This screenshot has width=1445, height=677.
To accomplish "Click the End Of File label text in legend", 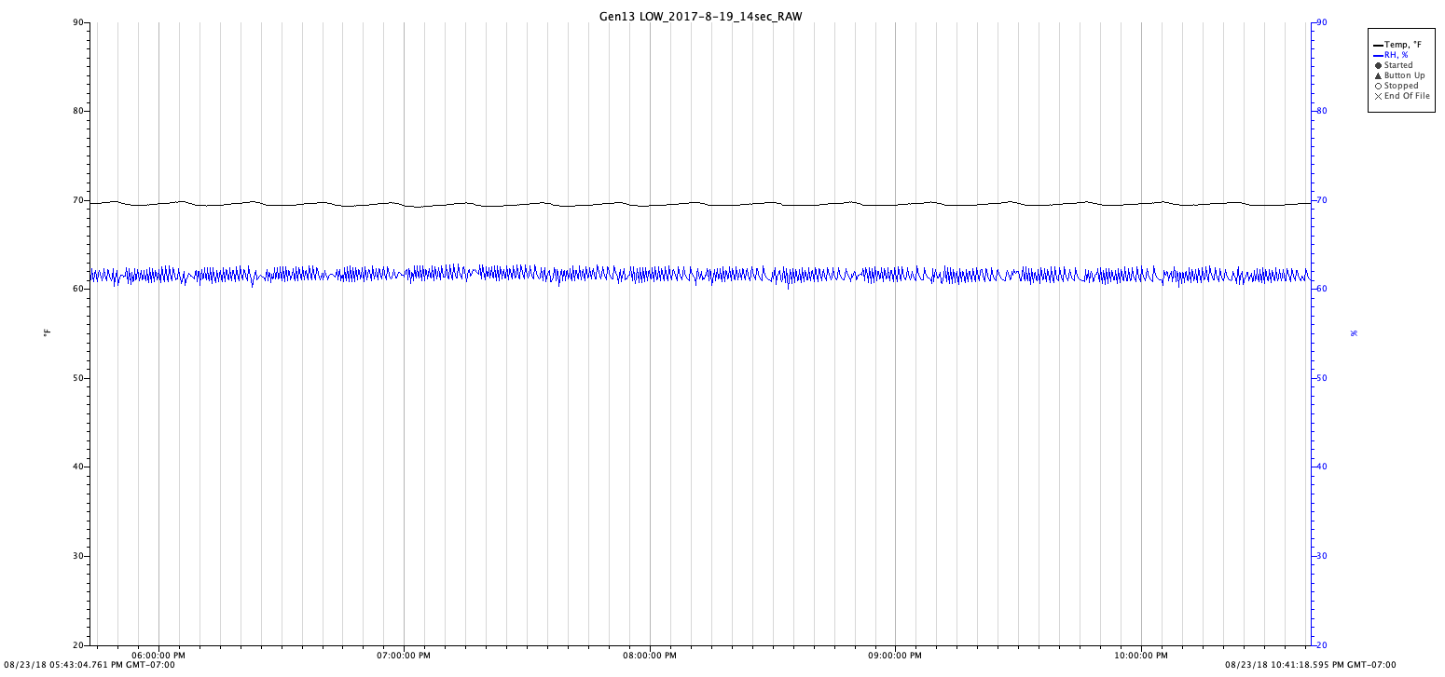I will (x=1407, y=96).
